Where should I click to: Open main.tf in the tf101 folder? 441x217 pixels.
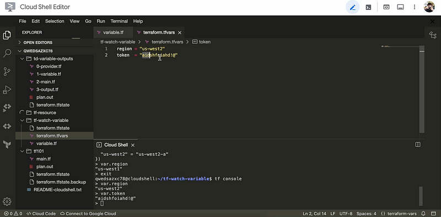54,159
